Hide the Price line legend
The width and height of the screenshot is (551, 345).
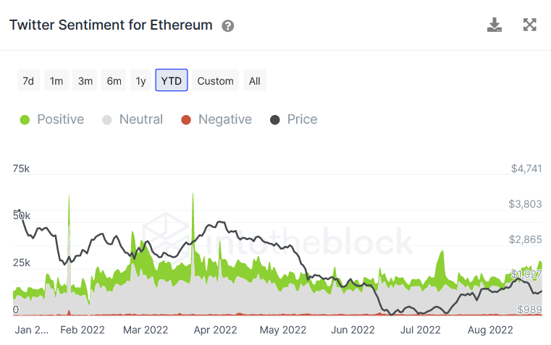pos(294,120)
